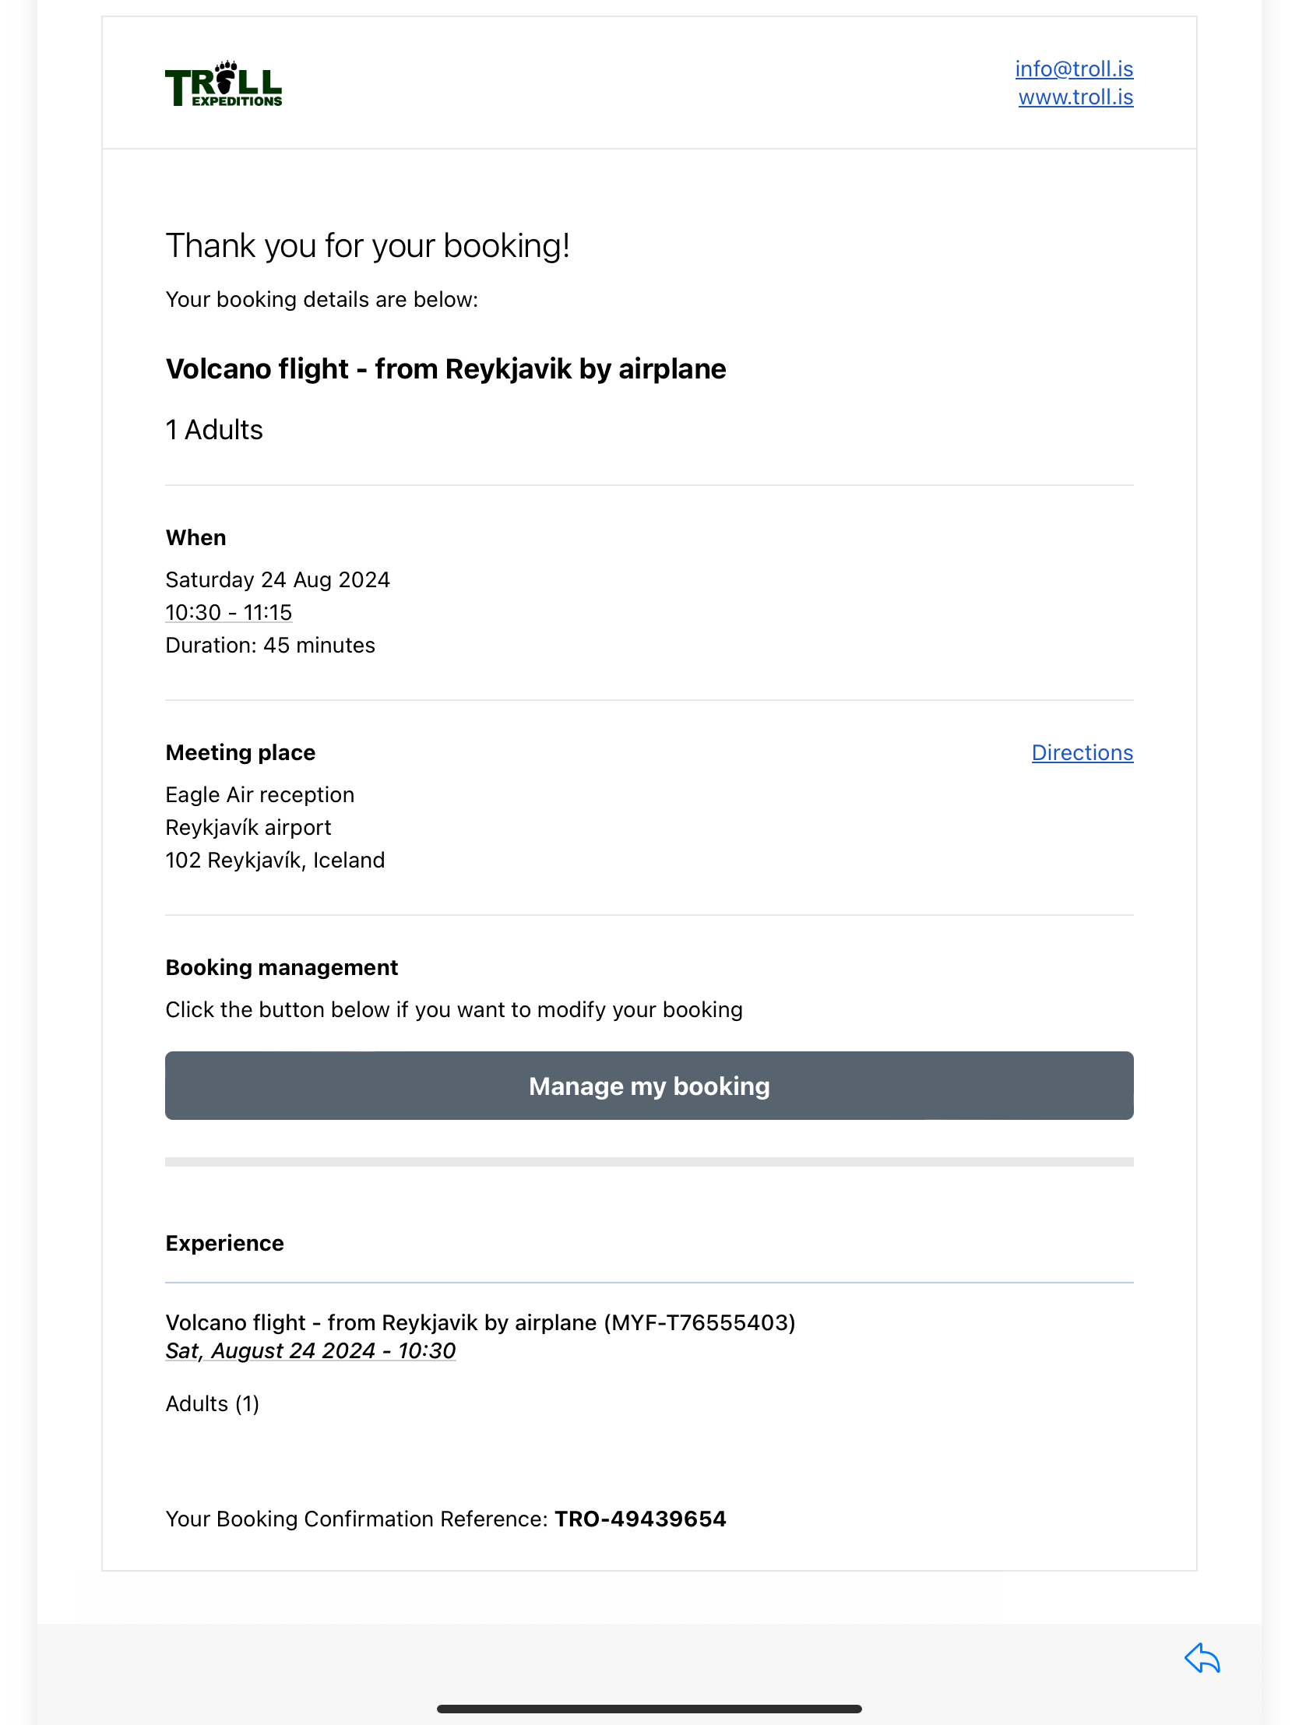Tap the Sat, August 24 2024 date link
Image resolution: width=1299 pixels, height=1725 pixels.
tap(310, 1350)
